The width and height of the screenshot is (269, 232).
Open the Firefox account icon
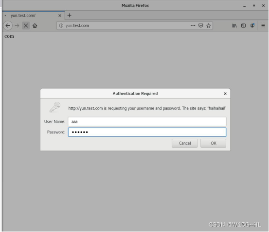252,26
